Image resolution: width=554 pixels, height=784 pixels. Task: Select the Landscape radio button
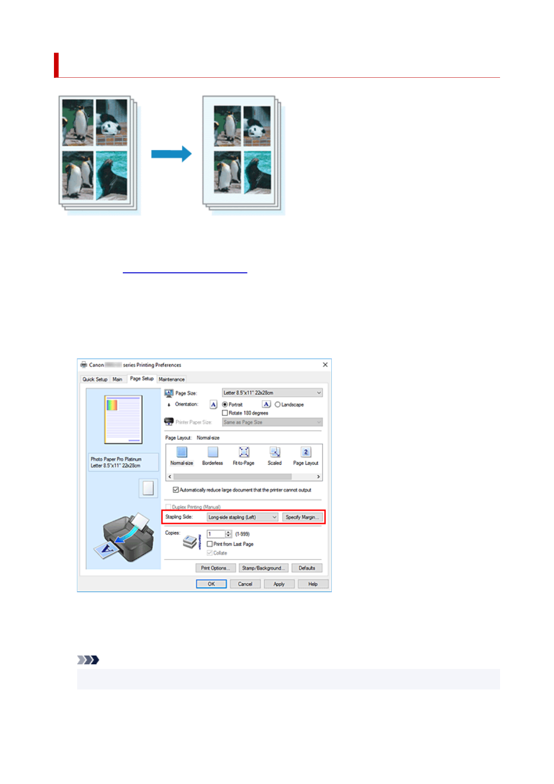click(x=278, y=405)
